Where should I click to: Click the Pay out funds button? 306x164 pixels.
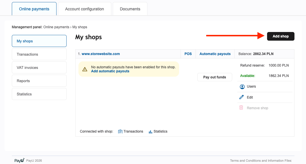(215, 77)
